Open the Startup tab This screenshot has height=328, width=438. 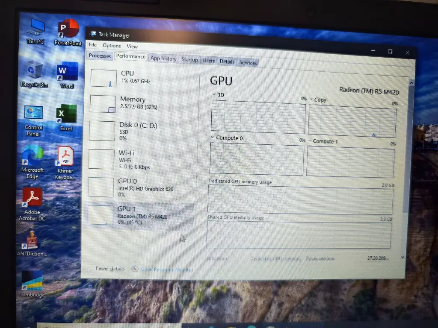pyautogui.click(x=189, y=59)
